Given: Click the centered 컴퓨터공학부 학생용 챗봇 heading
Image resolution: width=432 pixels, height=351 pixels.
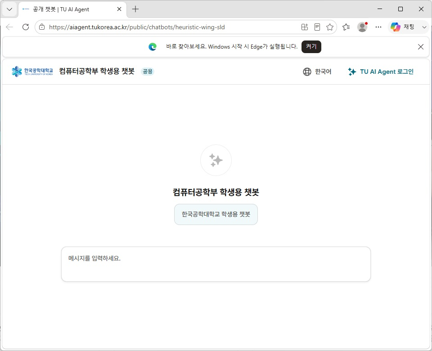Looking at the screenshot, I should (216, 192).
